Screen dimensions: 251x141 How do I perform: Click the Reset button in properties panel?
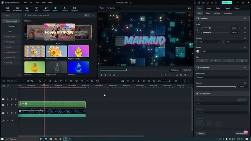201,133
